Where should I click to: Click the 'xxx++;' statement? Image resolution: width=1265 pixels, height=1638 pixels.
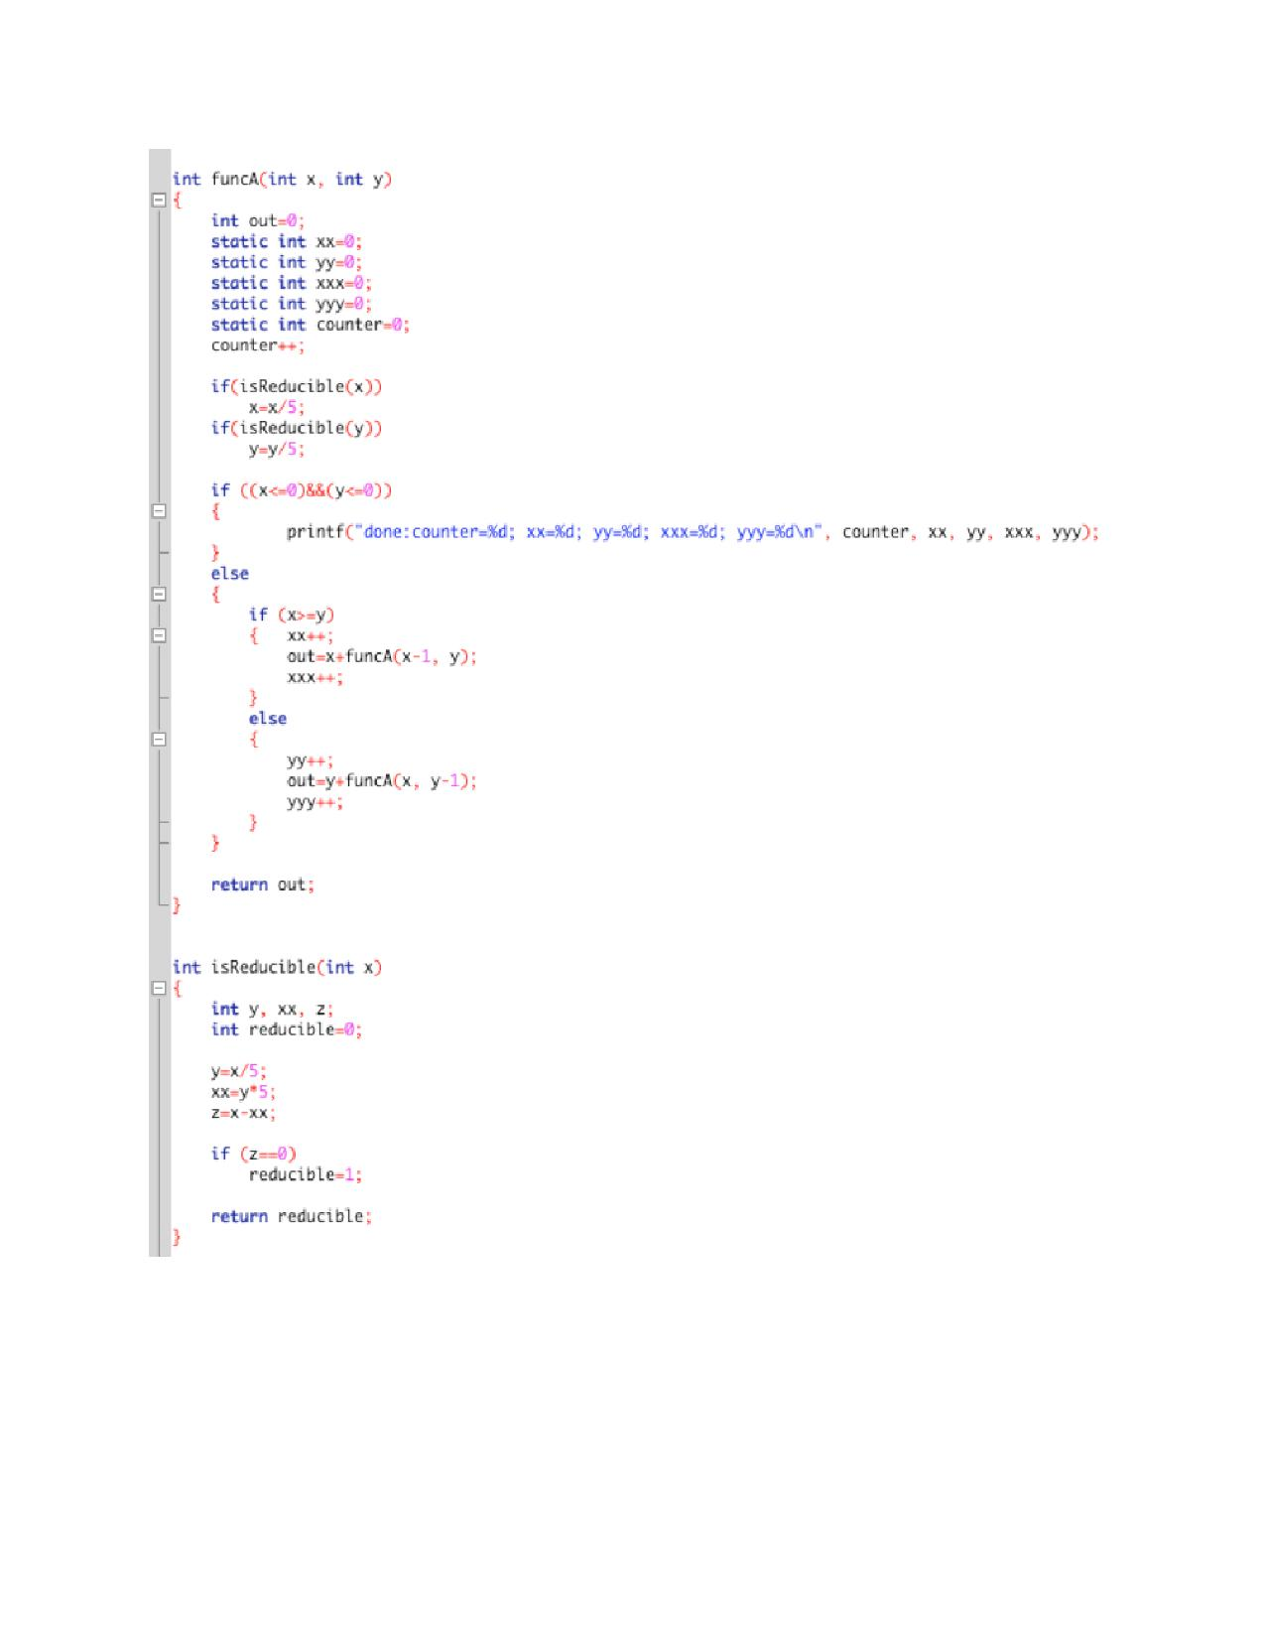pos(316,677)
